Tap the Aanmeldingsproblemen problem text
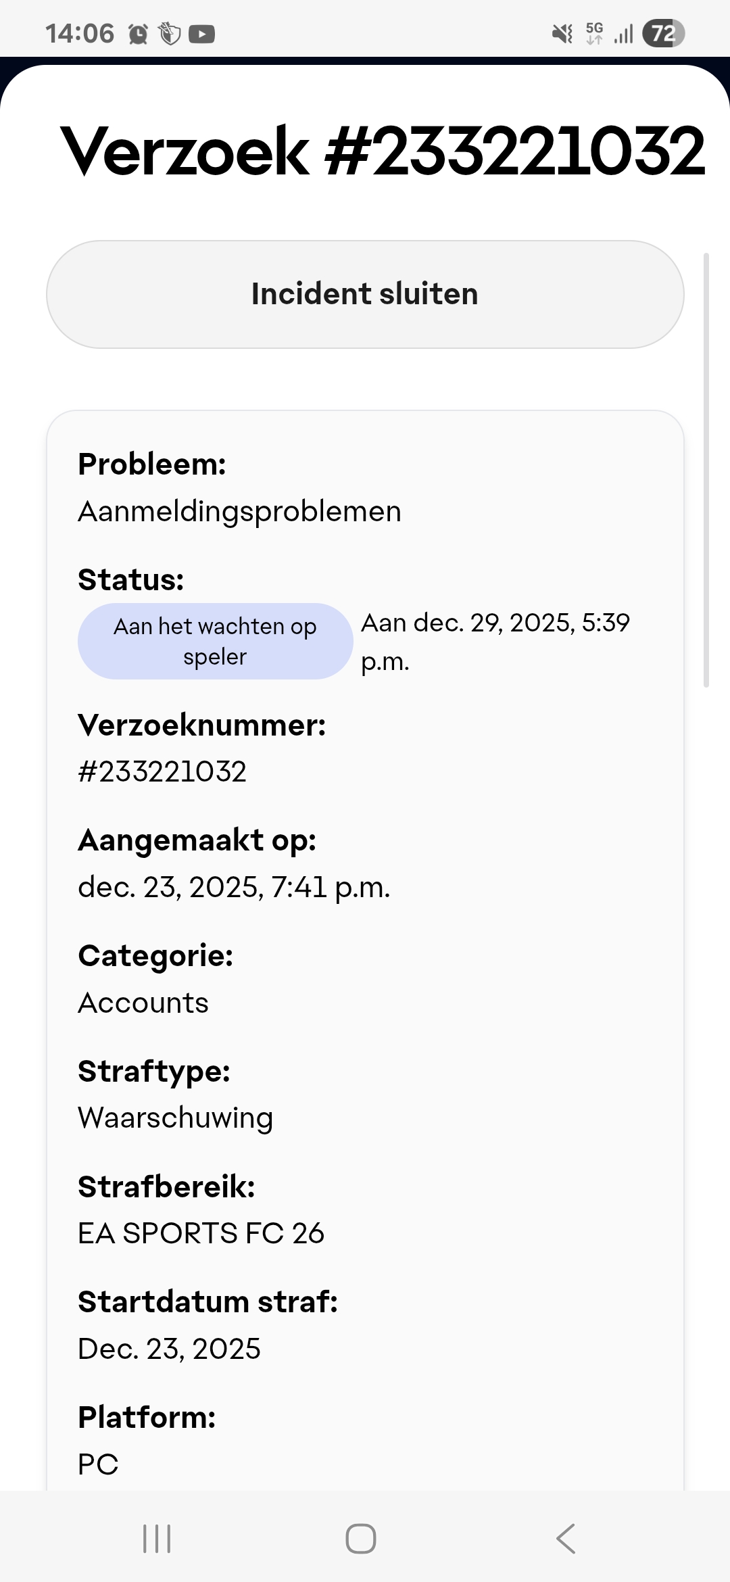730x1582 pixels. 239,511
